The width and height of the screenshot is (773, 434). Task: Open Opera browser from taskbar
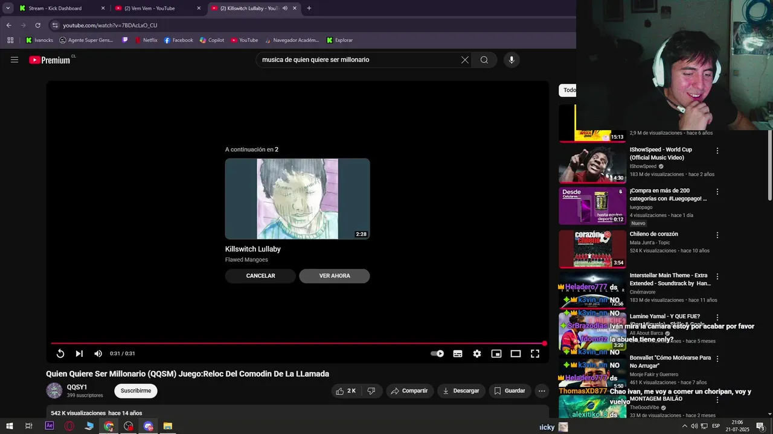tap(69, 426)
